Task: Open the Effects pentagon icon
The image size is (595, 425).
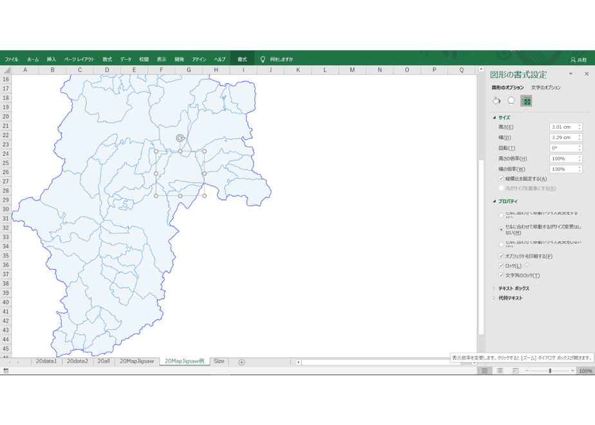Action: click(511, 101)
